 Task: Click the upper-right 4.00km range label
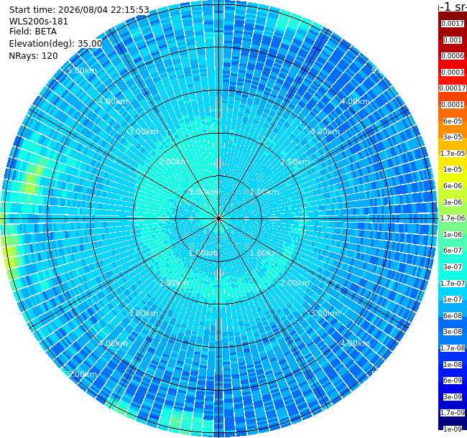[x=355, y=101]
